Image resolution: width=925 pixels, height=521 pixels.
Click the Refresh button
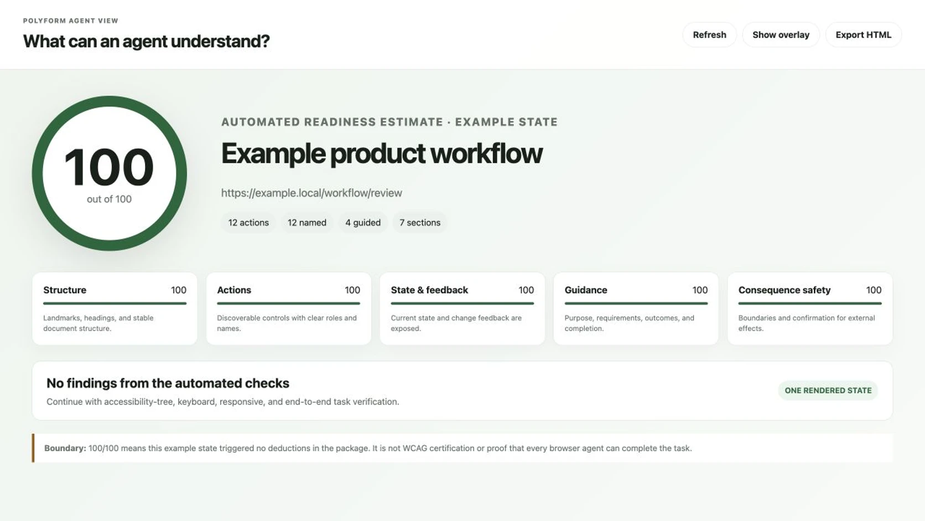point(709,35)
